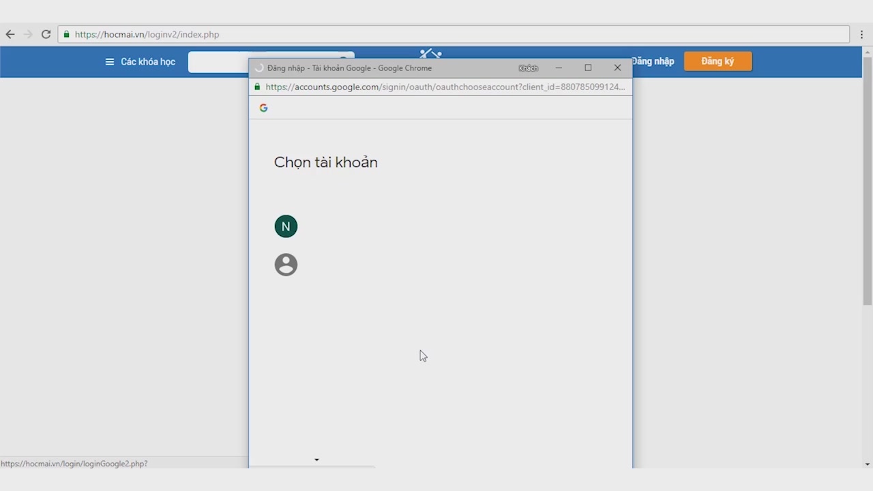873x491 pixels.
Task: Click the Google G logo in the popup
Action: 263,108
